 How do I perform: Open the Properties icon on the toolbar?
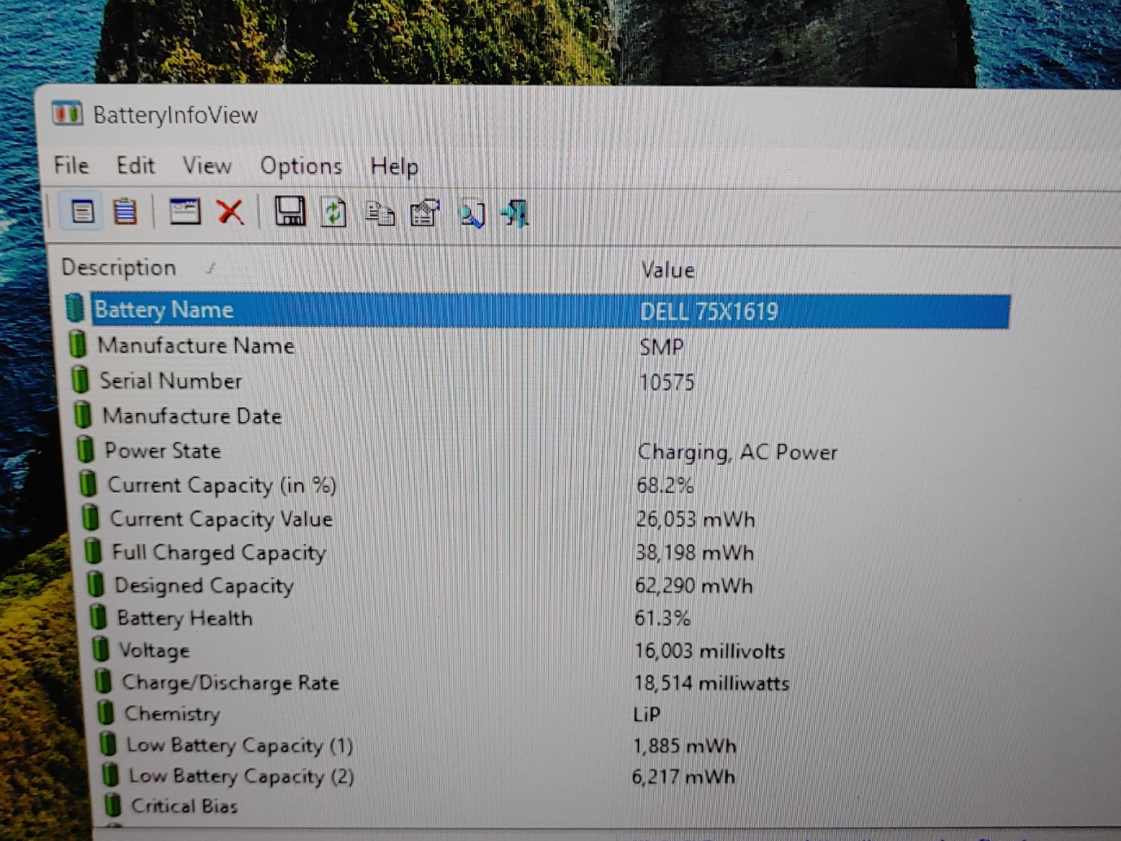click(423, 212)
